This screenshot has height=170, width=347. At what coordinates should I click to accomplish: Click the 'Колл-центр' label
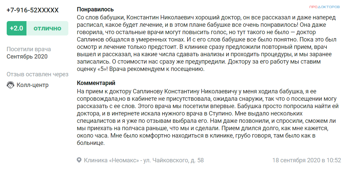click(x=32, y=85)
